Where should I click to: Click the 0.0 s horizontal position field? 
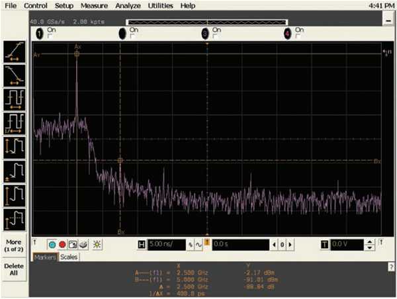click(241, 245)
